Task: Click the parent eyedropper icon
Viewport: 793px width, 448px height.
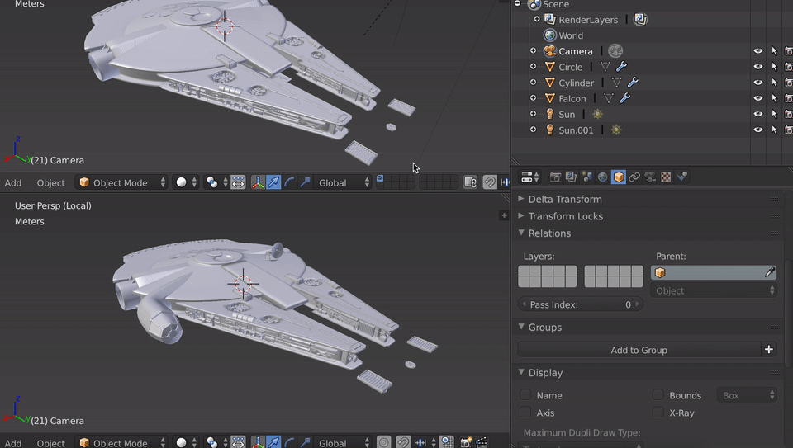Action: 770,272
